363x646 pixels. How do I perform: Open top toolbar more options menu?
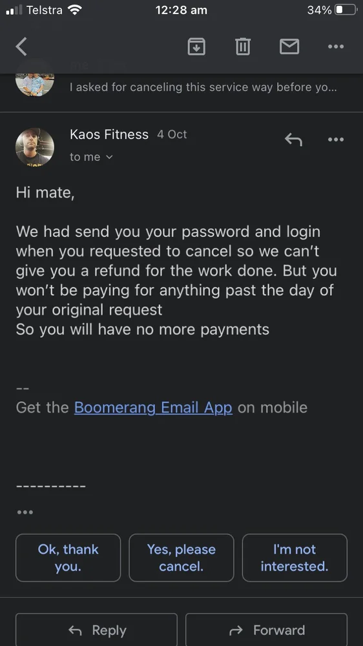(336, 46)
